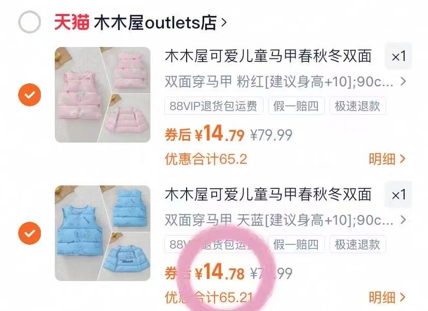Open 明细 discount details for pink vest
Screen dimensions: 428x311
pos(387,159)
